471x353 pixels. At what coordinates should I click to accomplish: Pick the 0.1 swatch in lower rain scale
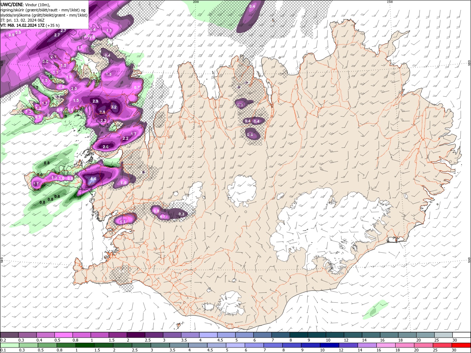pyautogui.click(x=10, y=345)
